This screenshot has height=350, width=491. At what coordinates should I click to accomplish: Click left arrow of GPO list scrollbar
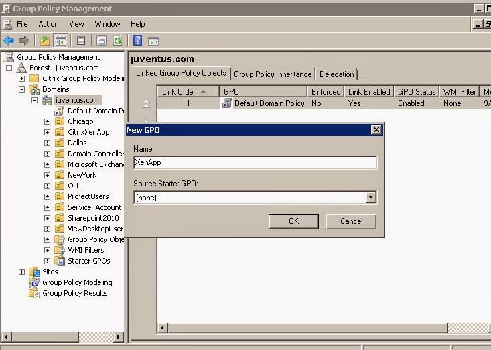click(x=162, y=328)
